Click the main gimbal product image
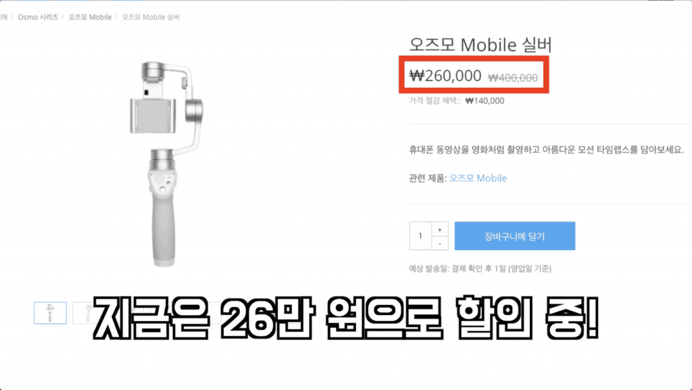The width and height of the screenshot is (692, 390). click(166, 164)
